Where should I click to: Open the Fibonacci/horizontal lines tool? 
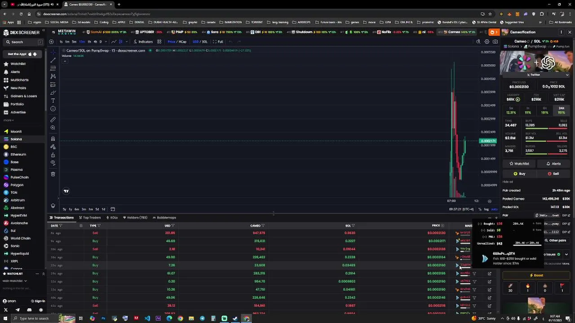[53, 68]
